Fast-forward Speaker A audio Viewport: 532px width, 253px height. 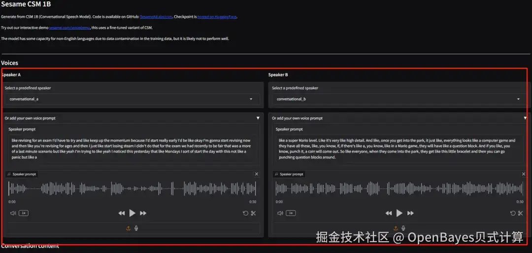click(x=143, y=213)
